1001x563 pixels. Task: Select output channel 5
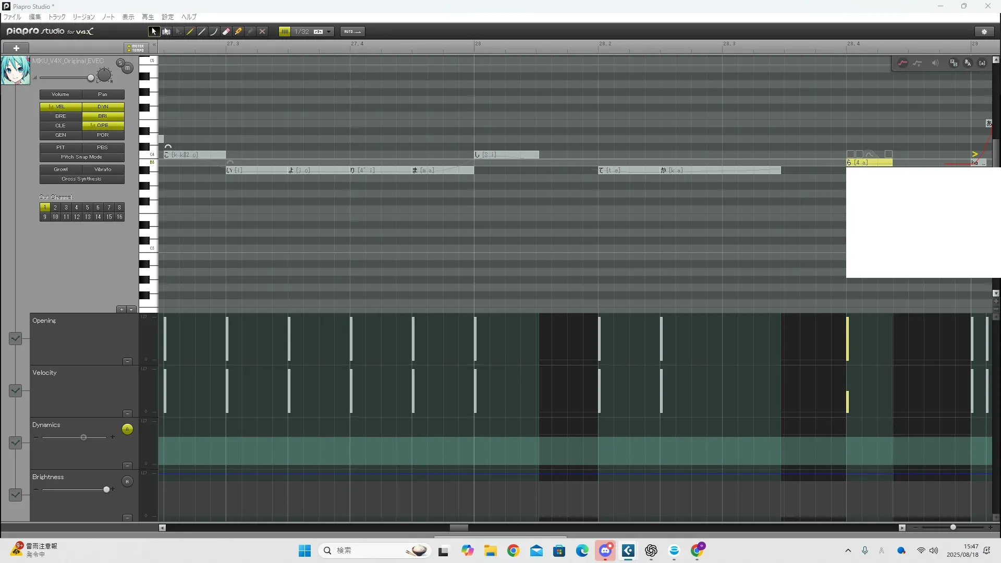[87, 207]
